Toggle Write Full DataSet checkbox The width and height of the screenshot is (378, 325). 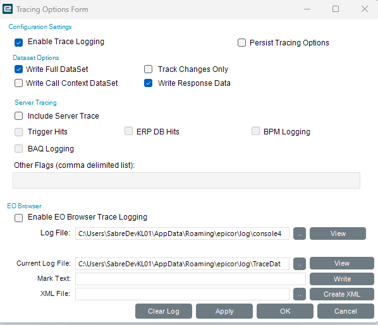18,69
